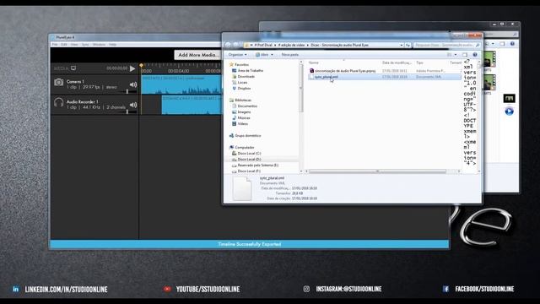Viewport: 540px width, 304px height.
Task: Click the Abrir toolbar button
Action: pyautogui.click(x=262, y=55)
